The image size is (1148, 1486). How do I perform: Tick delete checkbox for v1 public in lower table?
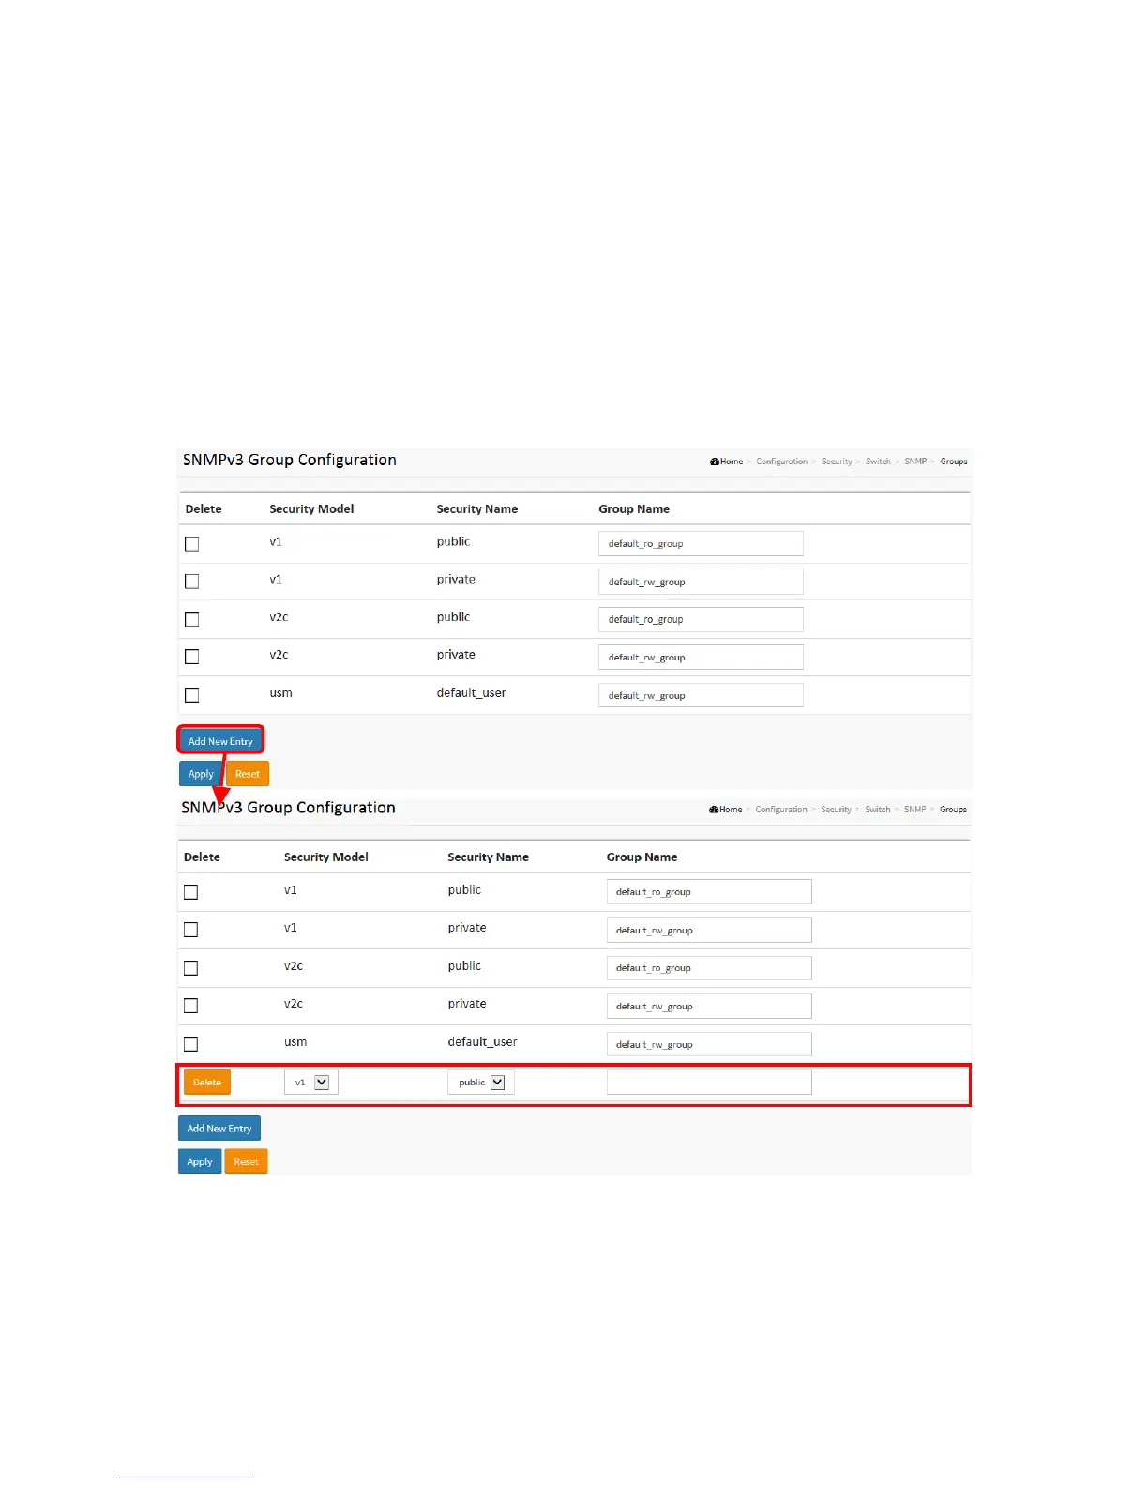click(x=191, y=892)
